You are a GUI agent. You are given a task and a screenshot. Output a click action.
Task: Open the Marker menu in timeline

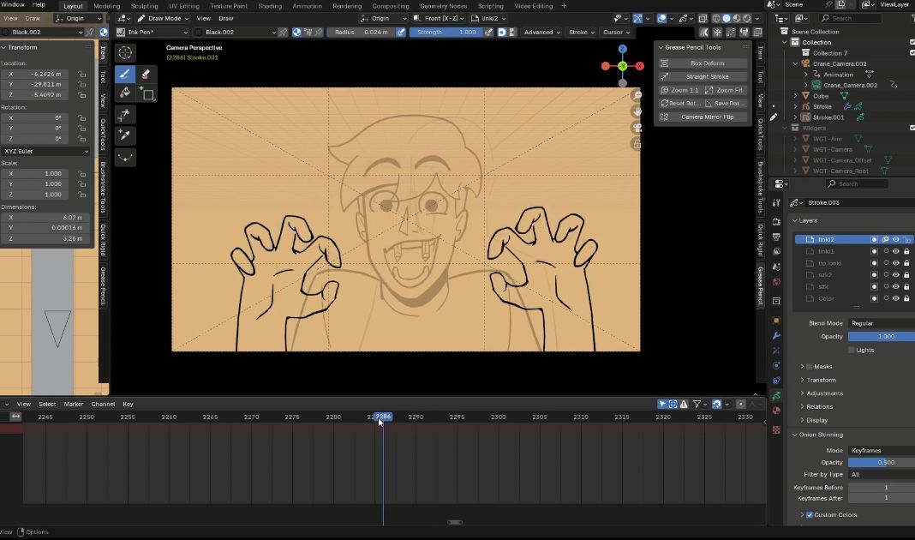(x=73, y=404)
